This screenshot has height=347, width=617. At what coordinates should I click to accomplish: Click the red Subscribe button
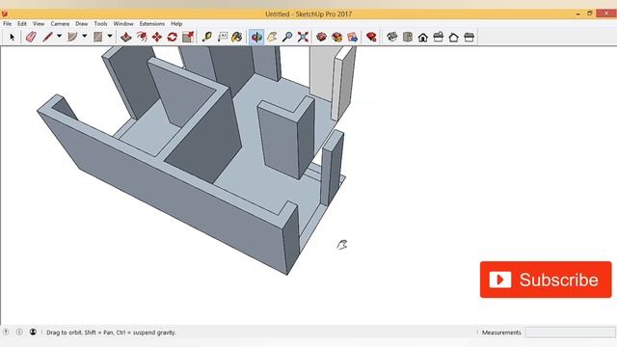tap(546, 280)
